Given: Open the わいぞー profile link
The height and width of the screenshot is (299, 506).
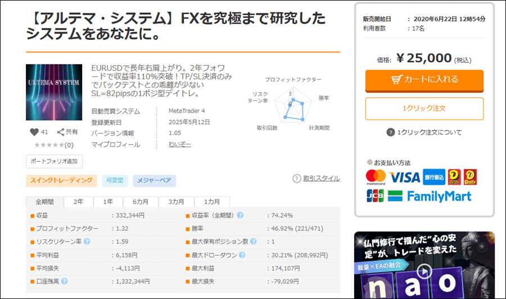Looking at the screenshot, I should pyautogui.click(x=179, y=144).
